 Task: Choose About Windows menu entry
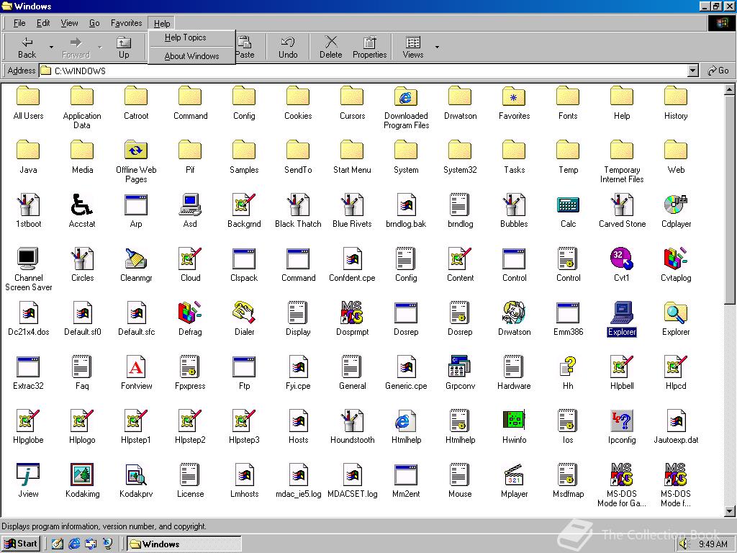click(191, 56)
